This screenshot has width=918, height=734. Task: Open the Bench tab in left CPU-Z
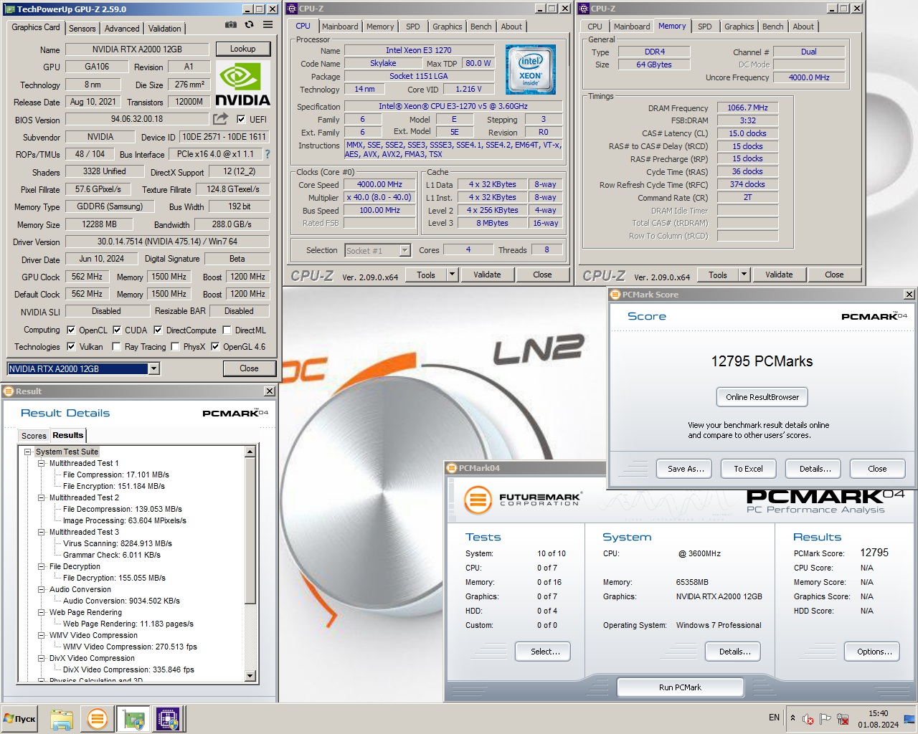click(x=481, y=27)
